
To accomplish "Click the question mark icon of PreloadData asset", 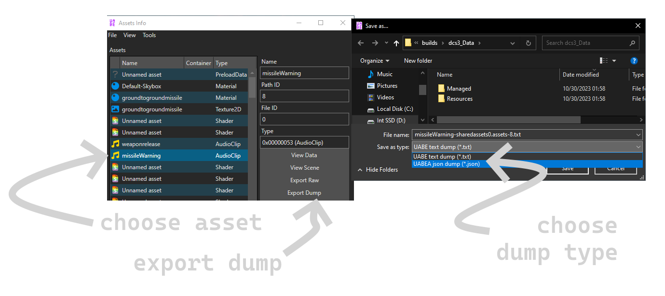I will (x=115, y=75).
